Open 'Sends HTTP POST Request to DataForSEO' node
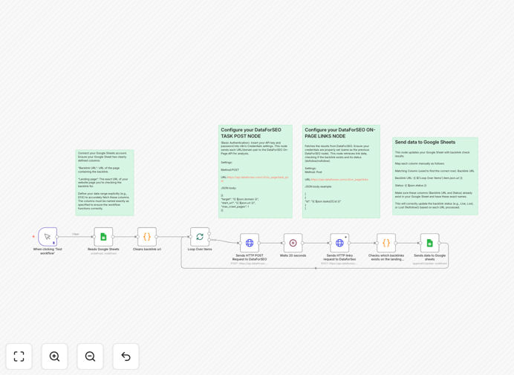This screenshot has width=514, height=375. (250, 243)
